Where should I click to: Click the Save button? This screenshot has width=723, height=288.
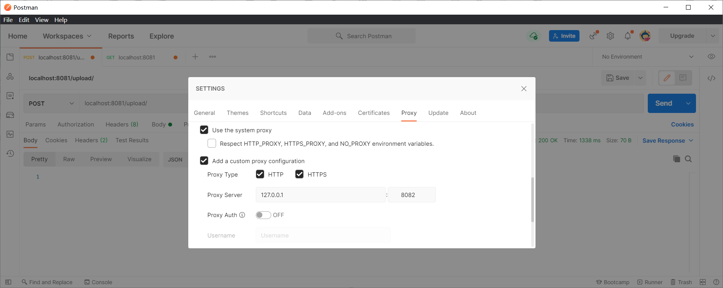click(618, 78)
